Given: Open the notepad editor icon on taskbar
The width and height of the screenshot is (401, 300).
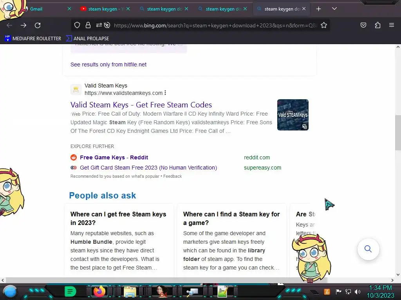Looking at the screenshot, I should click(222, 291).
